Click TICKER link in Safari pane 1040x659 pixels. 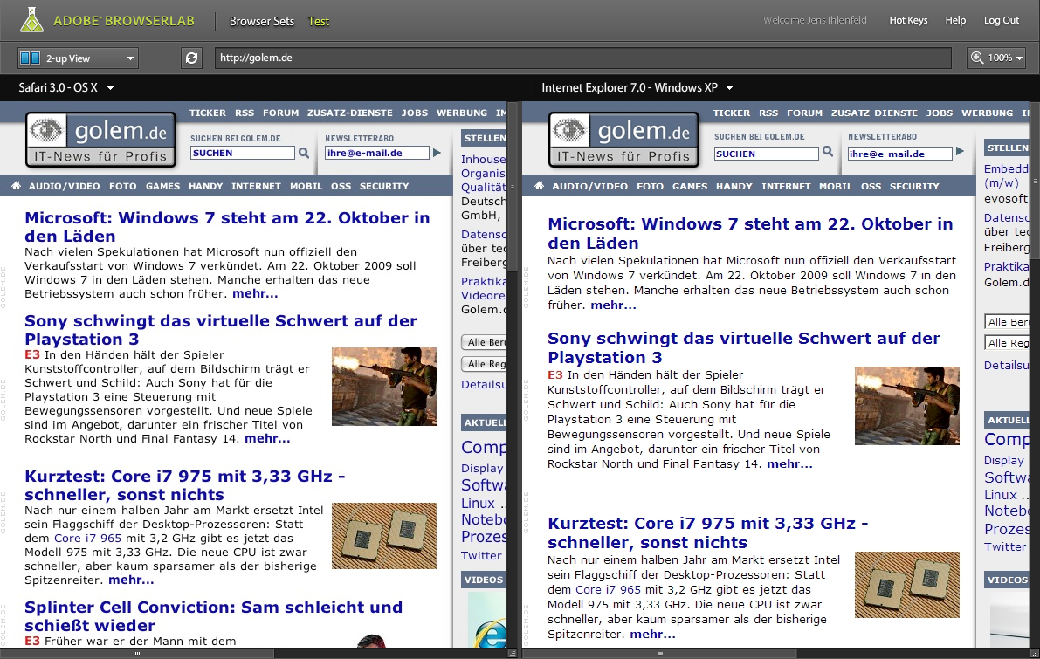[x=208, y=113]
